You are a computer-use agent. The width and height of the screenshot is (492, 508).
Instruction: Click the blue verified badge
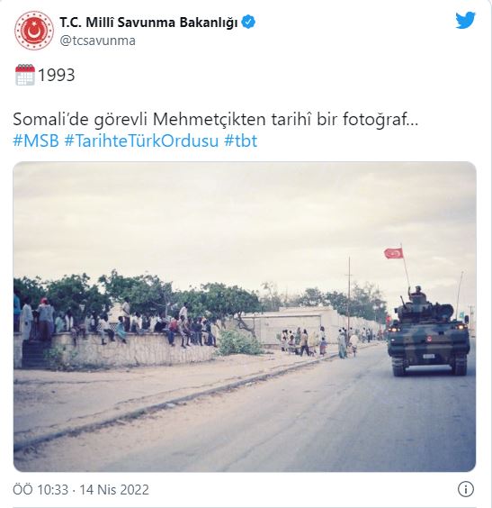(248, 23)
